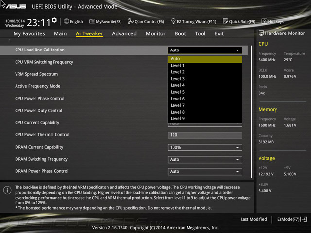The width and height of the screenshot is (311, 233).
Task: Select CPU Power Duty Control setting
Action: [x=39, y=111]
